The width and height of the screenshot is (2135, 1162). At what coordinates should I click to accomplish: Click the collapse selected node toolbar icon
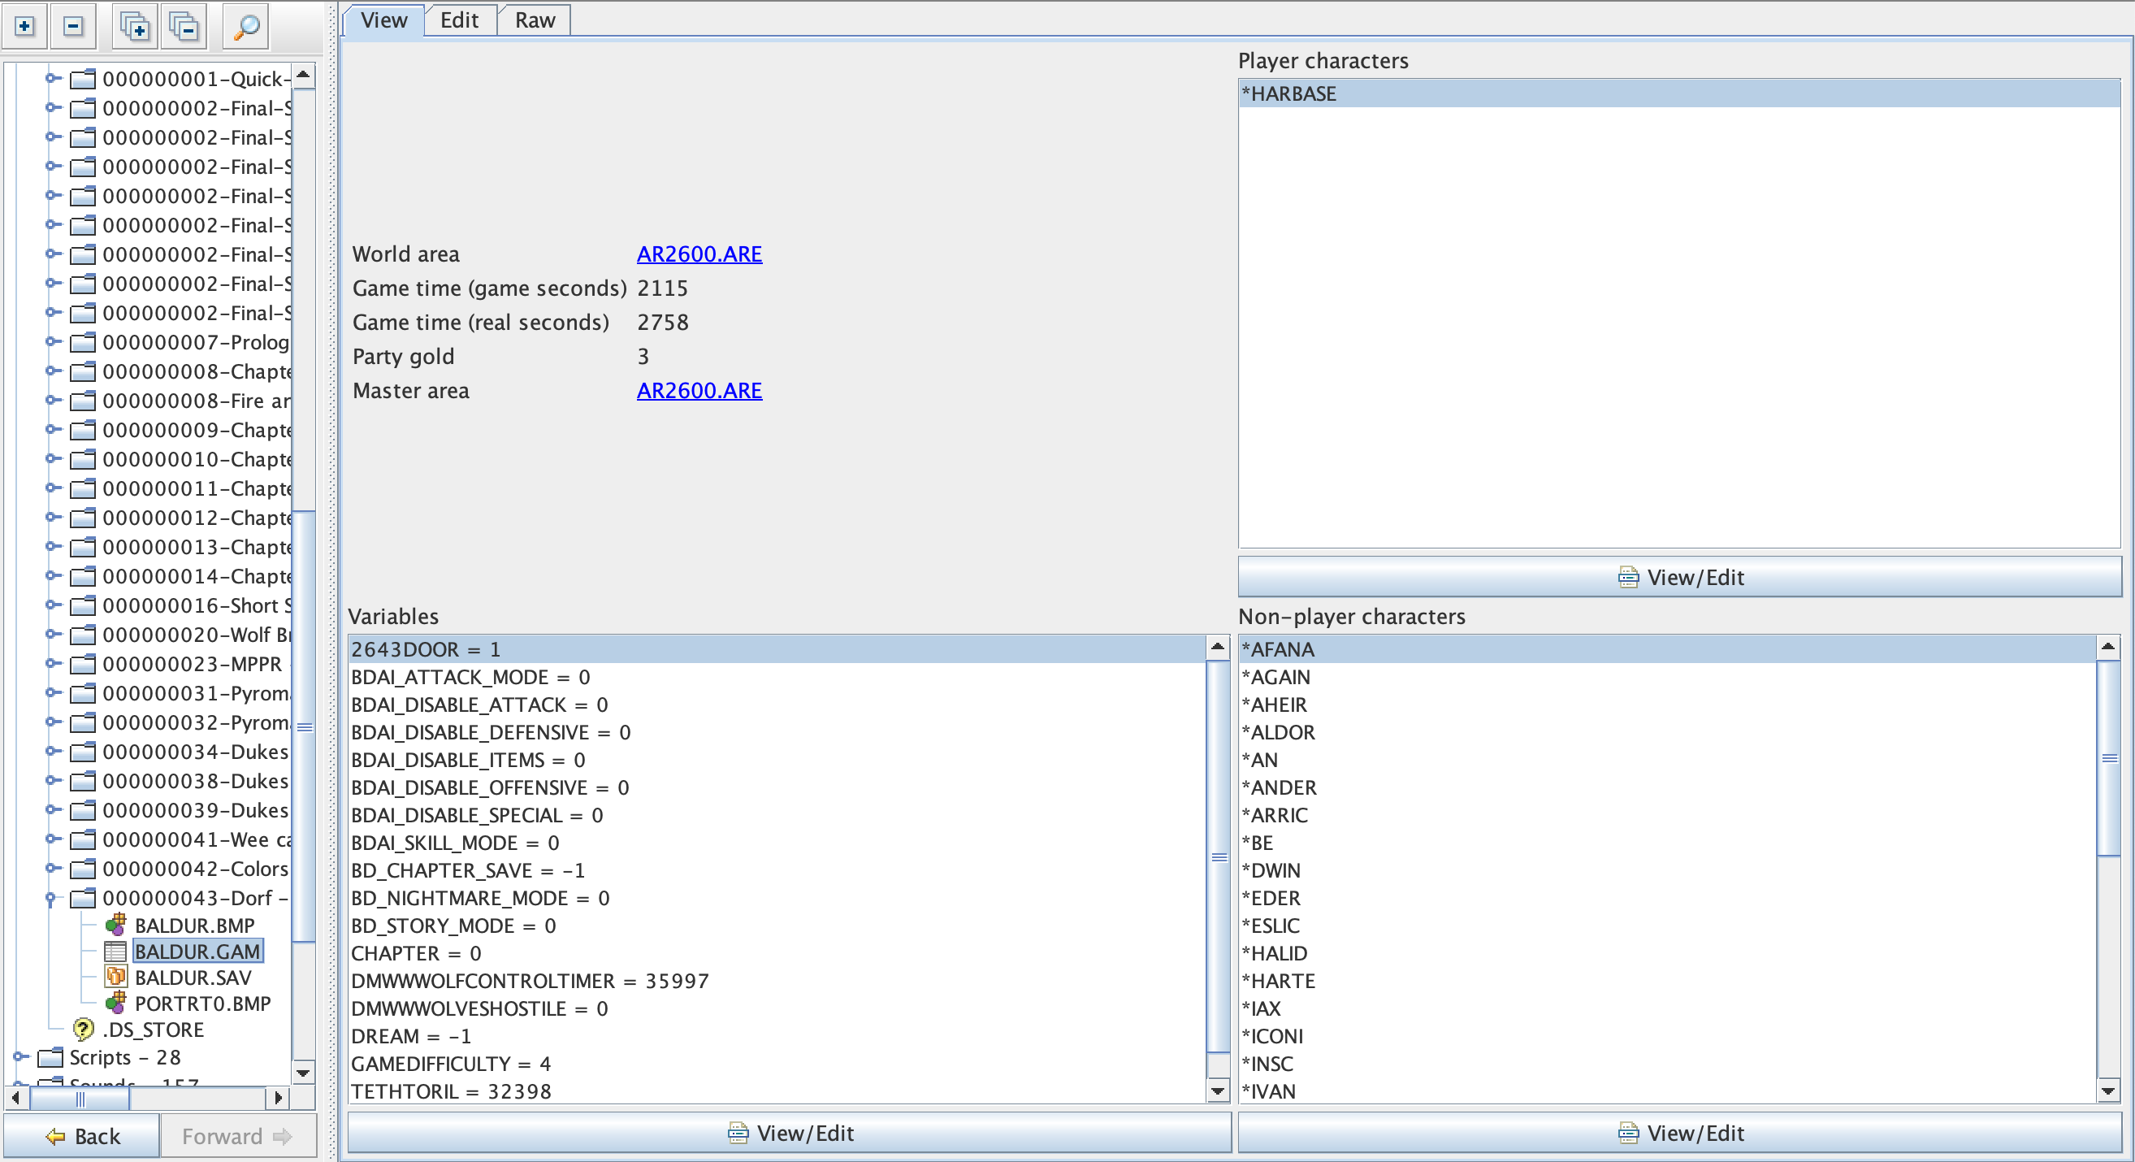click(73, 27)
